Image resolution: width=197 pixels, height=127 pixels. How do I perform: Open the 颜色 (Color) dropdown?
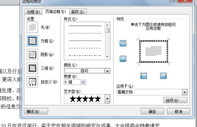pyautogui.click(x=107, y=71)
